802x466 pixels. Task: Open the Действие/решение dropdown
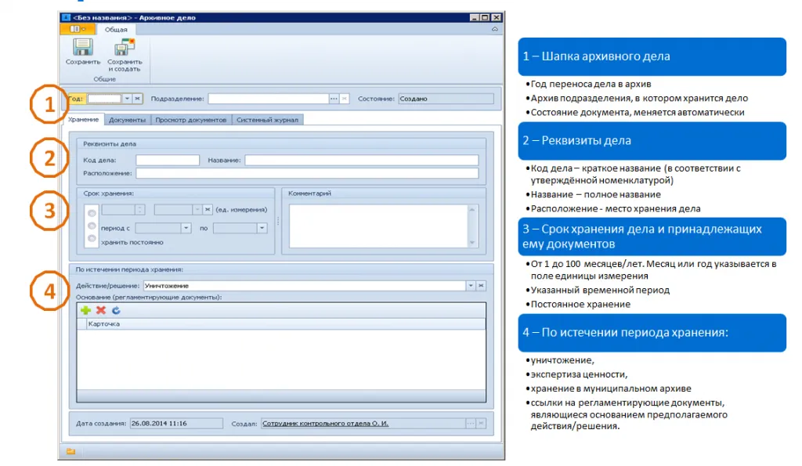tap(471, 286)
